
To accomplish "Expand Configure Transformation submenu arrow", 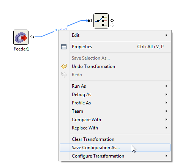I will (166, 156).
